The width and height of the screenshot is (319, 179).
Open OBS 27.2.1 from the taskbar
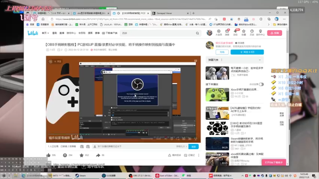click(140, 175)
